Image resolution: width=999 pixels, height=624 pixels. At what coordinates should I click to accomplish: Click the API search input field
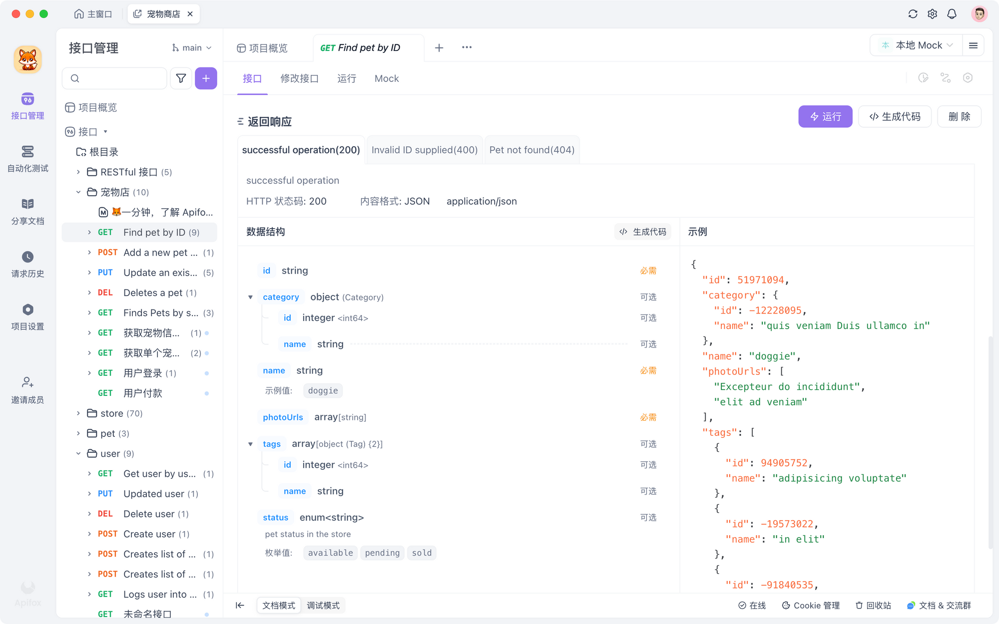pyautogui.click(x=114, y=78)
